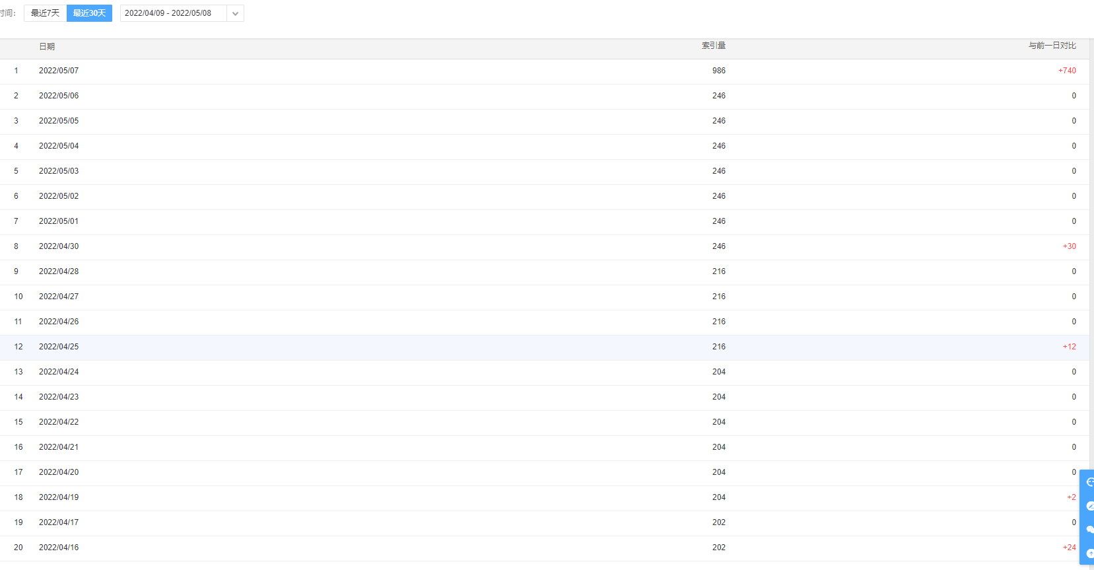Select the 2022/04/23 date cell

tap(59, 397)
